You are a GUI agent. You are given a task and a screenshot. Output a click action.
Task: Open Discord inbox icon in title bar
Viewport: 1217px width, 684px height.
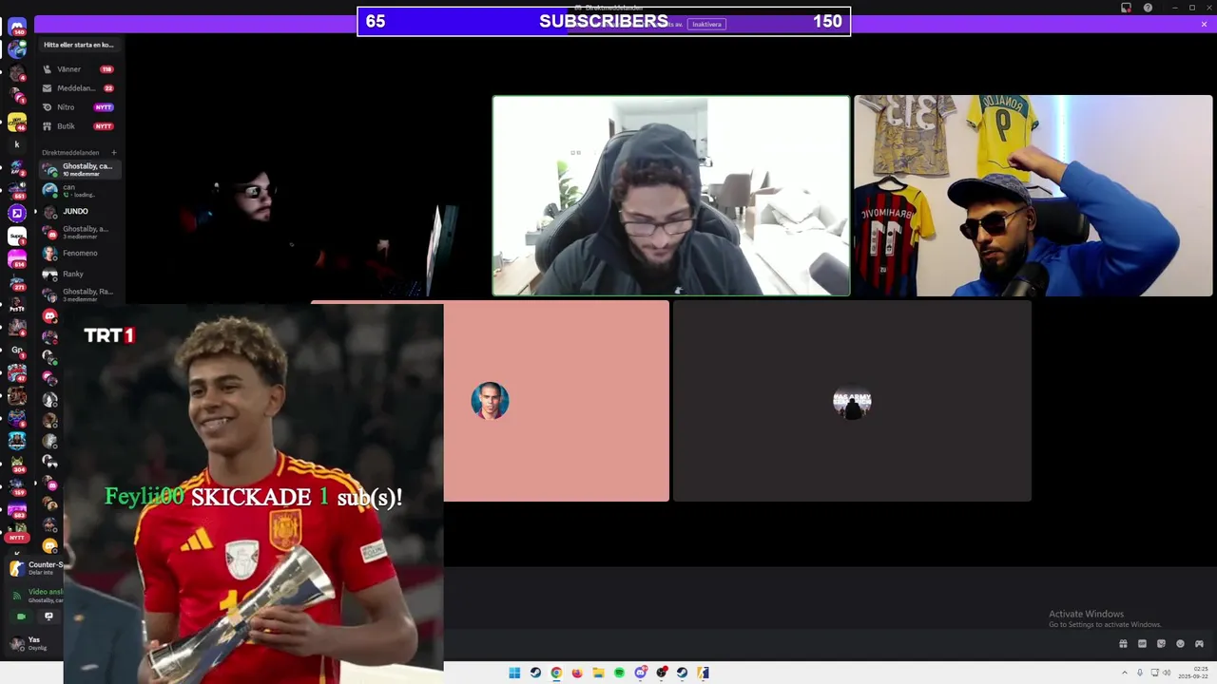click(x=1126, y=8)
